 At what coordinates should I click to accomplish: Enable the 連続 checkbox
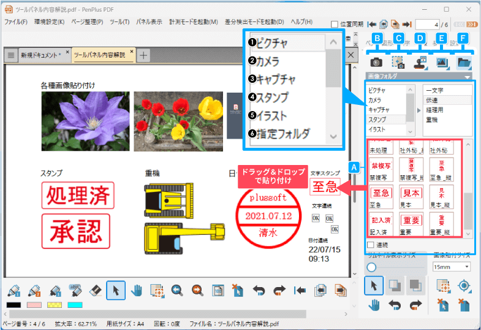pyautogui.click(x=370, y=245)
